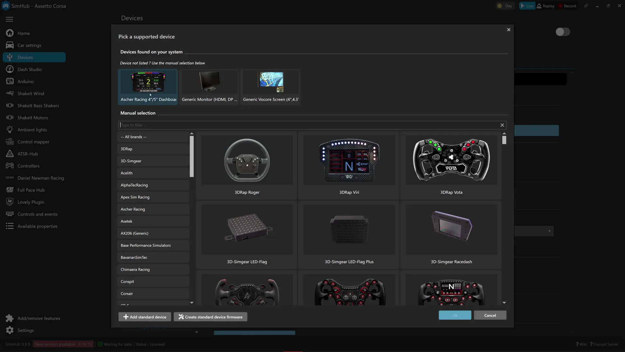This screenshot has width=625, height=352.
Task: Open the hamburger menu icon
Action: click(x=9, y=19)
